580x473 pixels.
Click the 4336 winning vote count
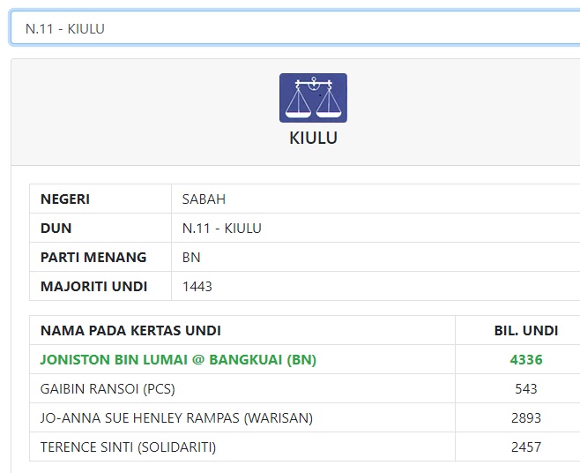526,360
